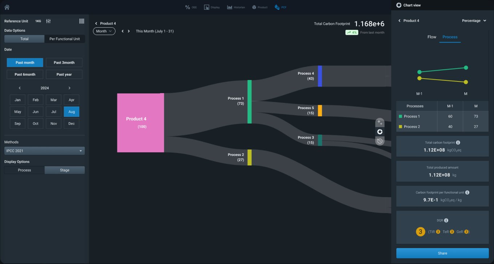The image size is (494, 264).
Task: Go to next year in calendar
Action: click(69, 88)
